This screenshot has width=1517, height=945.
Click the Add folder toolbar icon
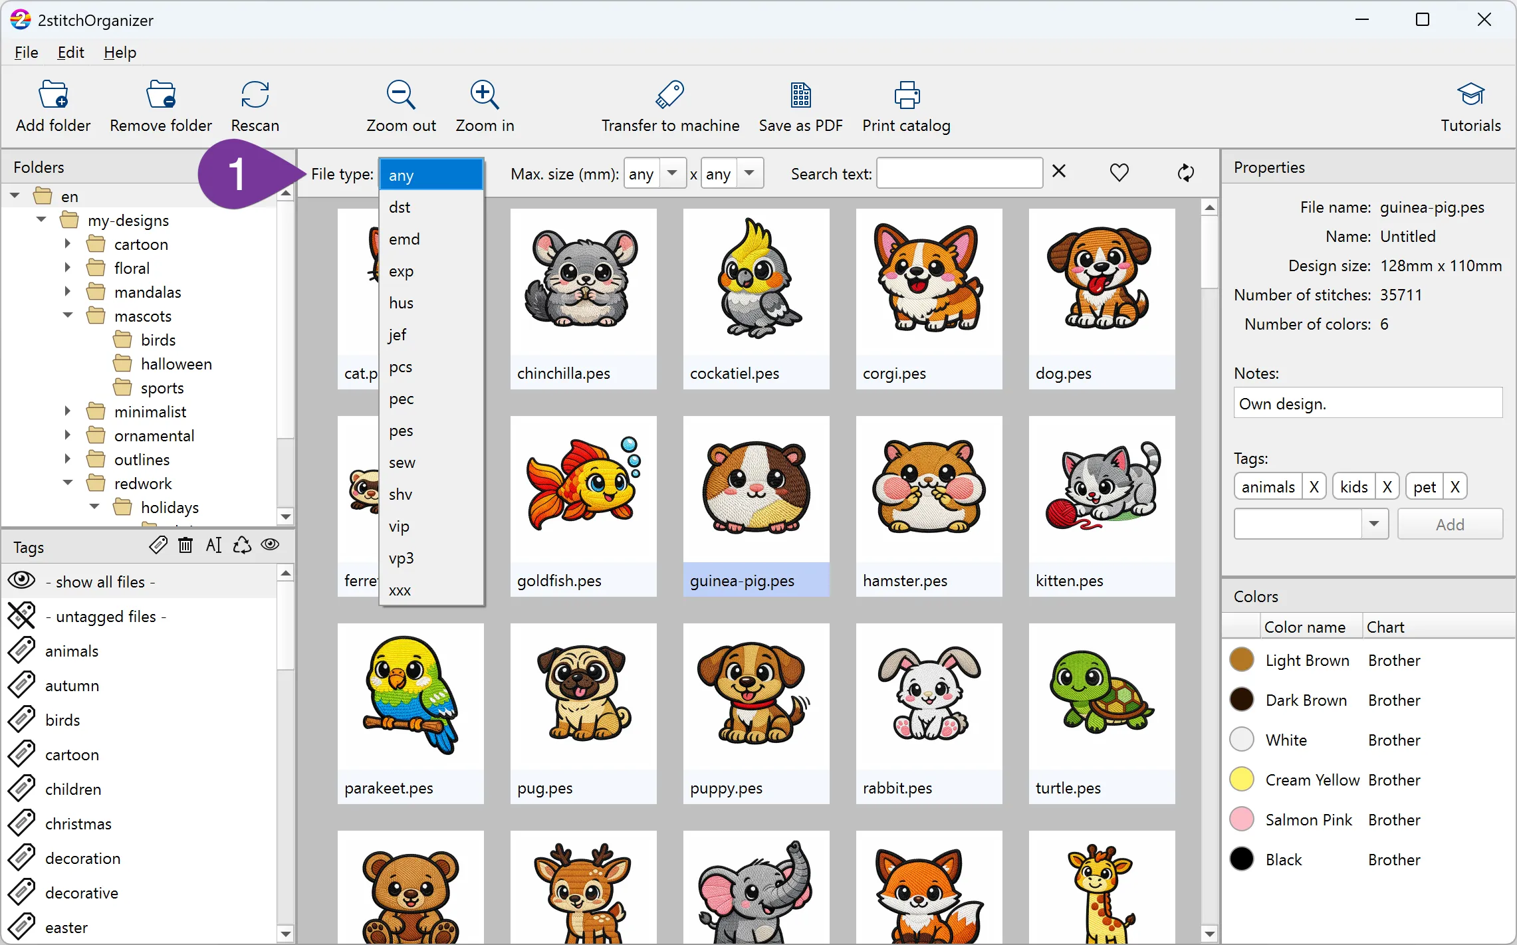point(53,95)
